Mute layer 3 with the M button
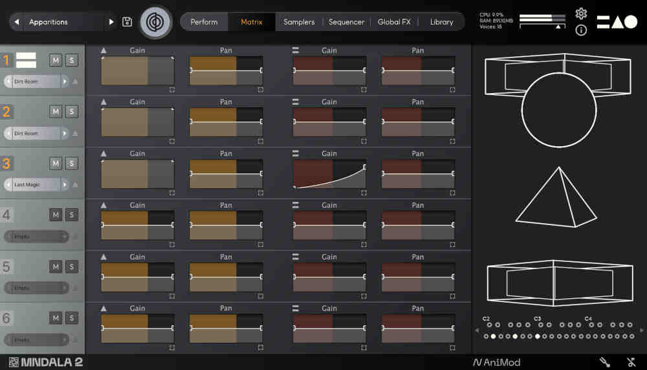The height and width of the screenshot is (370, 647). (56, 163)
